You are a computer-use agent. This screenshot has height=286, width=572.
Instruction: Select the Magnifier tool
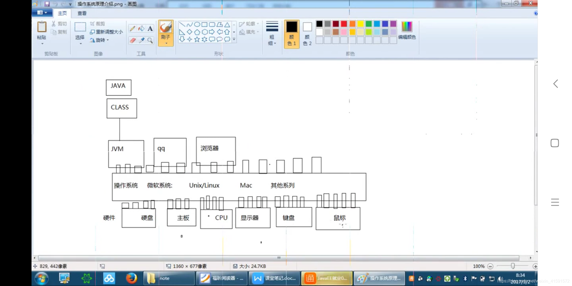click(x=150, y=40)
